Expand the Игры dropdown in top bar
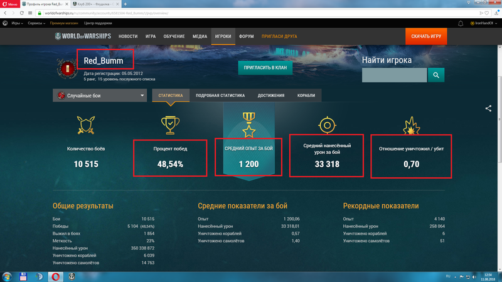 point(18,23)
